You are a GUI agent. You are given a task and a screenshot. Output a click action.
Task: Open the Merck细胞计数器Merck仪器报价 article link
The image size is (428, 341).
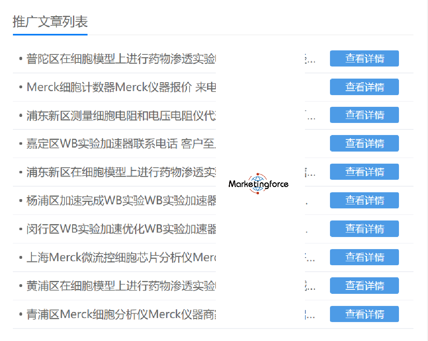point(121,87)
